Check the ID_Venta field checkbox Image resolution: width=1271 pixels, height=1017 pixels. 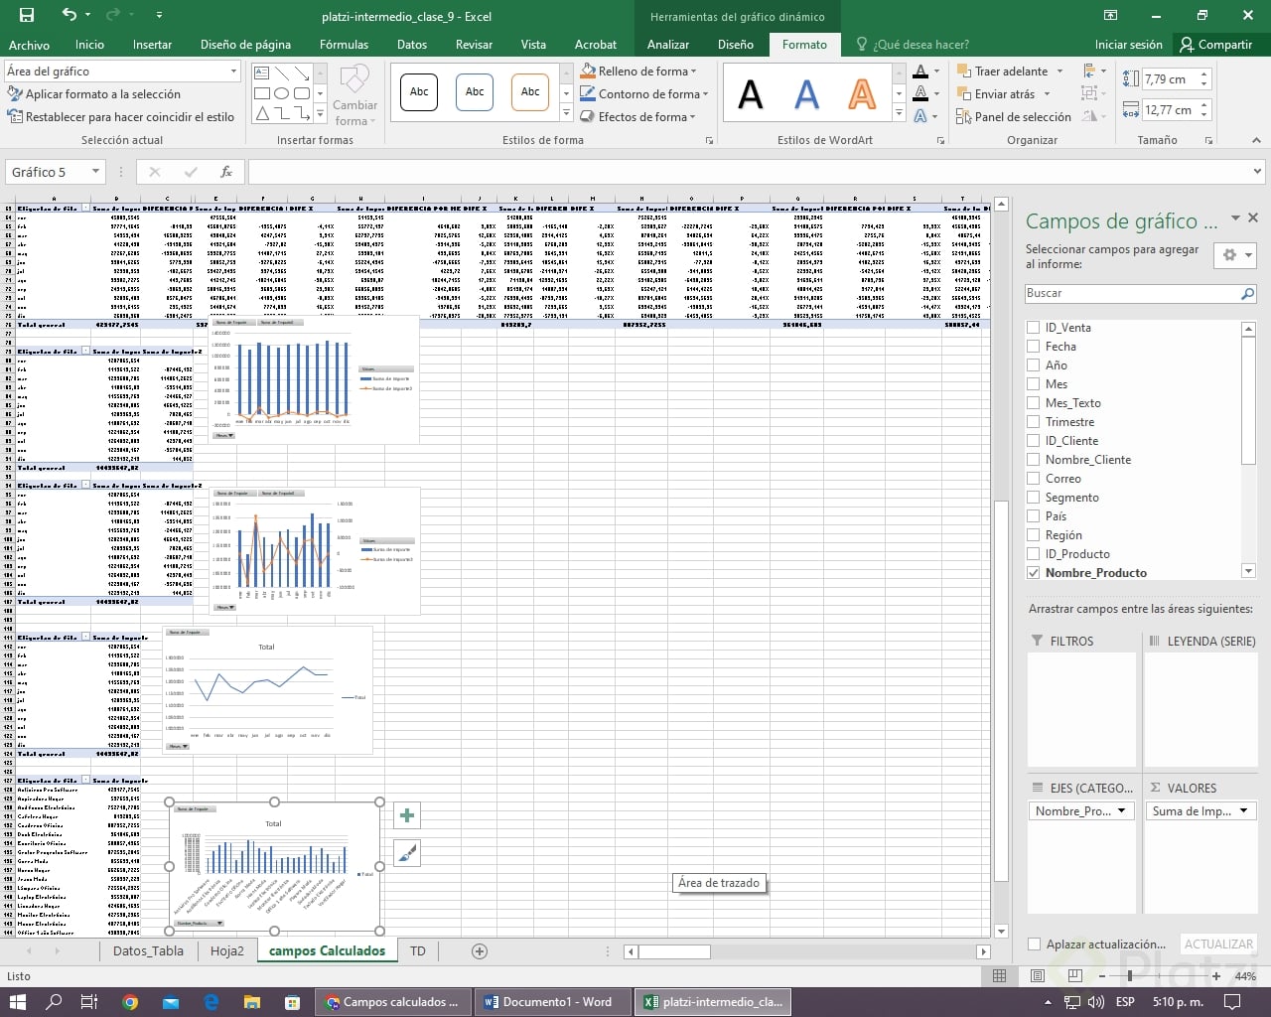coord(1034,328)
